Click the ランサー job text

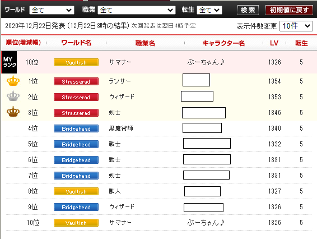coord(120,81)
